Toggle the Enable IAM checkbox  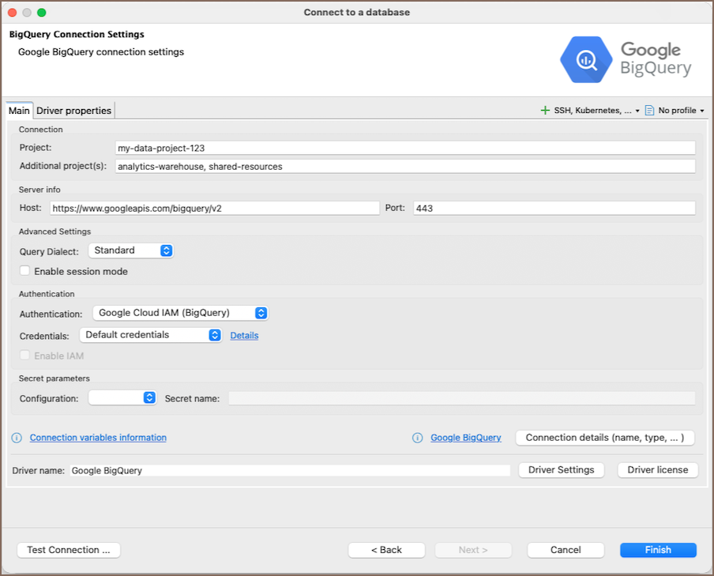[25, 356]
